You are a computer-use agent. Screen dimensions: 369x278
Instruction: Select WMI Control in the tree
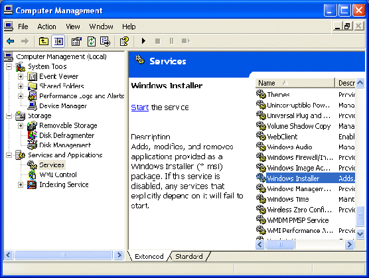58,174
